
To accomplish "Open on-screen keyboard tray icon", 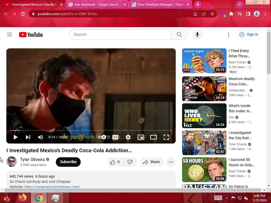I will tap(218, 198).
